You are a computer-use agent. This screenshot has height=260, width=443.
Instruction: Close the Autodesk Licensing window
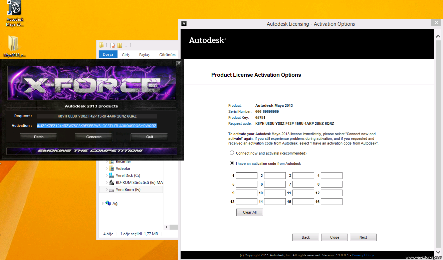point(436,23)
